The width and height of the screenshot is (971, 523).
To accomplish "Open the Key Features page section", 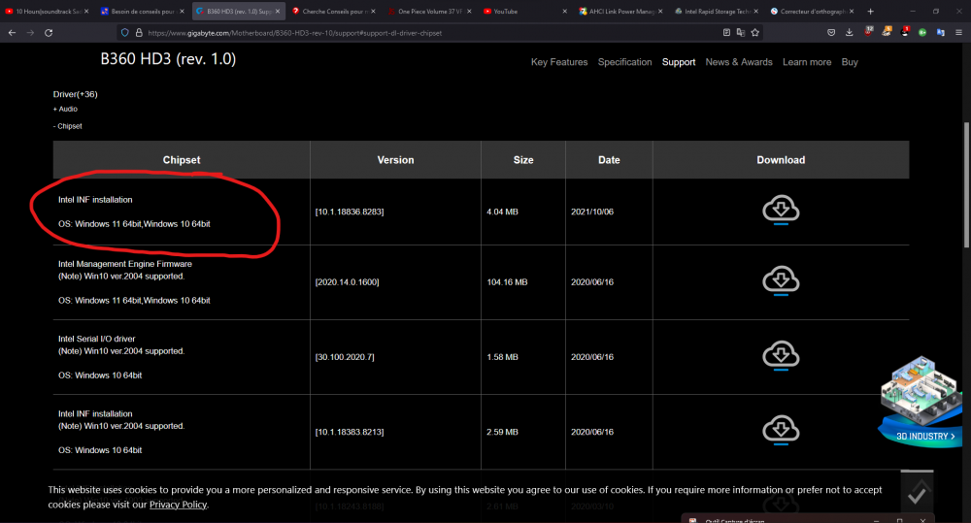I will click(559, 62).
